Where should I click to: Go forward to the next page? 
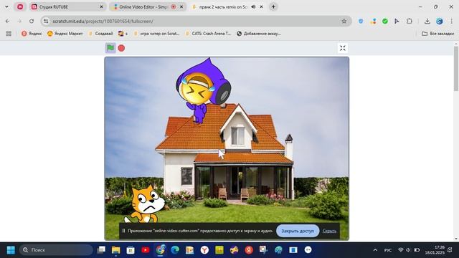(x=19, y=21)
